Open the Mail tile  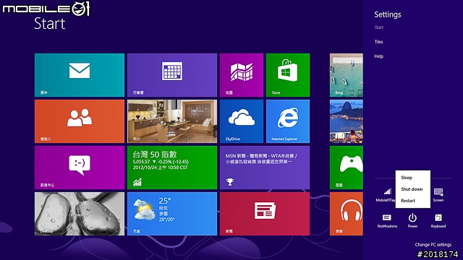[80, 75]
